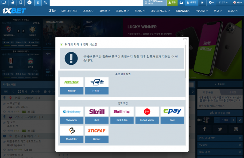
Task: Increase bet amount with plus stepper
Action: [x=234, y=120]
